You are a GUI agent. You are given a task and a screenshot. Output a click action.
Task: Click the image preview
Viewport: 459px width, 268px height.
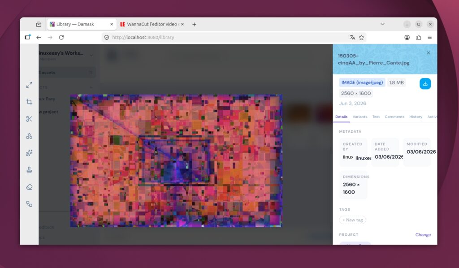coord(176,160)
